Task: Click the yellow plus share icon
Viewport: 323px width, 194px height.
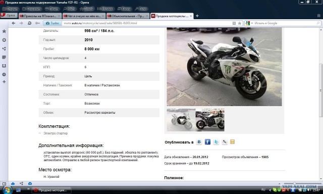Action: [x=232, y=142]
